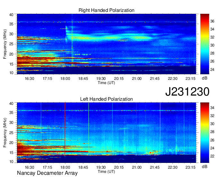
Task: Click 40 MHz tick on Right Handed frequency axis
Action: click(12, 15)
